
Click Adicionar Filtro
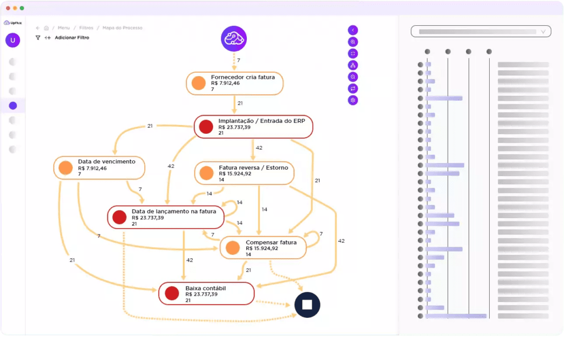pyautogui.click(x=72, y=37)
